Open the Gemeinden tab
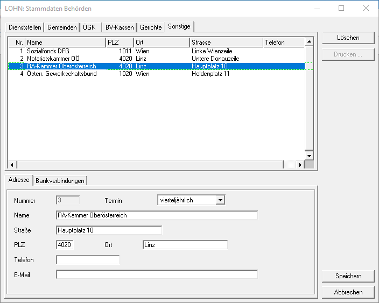The width and height of the screenshot is (379, 303). (62, 27)
